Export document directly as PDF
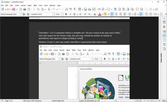167x102 pixels. [x=21, y=9]
